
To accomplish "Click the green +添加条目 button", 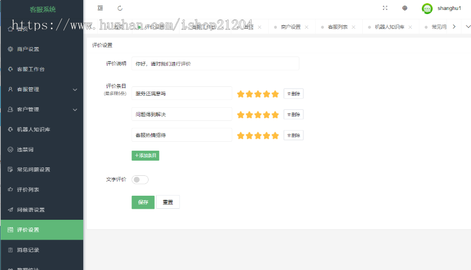I will 145,155.
